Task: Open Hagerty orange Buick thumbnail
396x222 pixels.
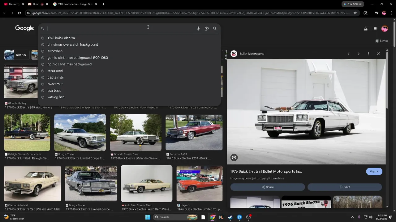Action: [x=200, y=184]
